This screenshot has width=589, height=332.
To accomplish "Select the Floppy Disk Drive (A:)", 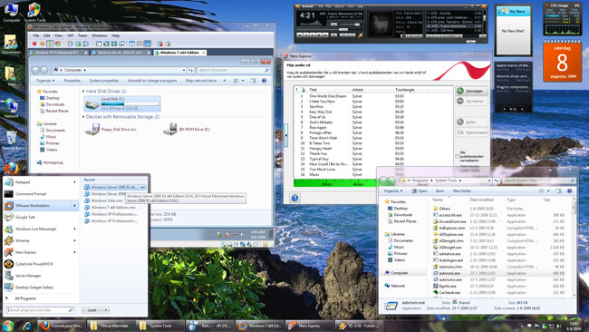I will 111,130.
